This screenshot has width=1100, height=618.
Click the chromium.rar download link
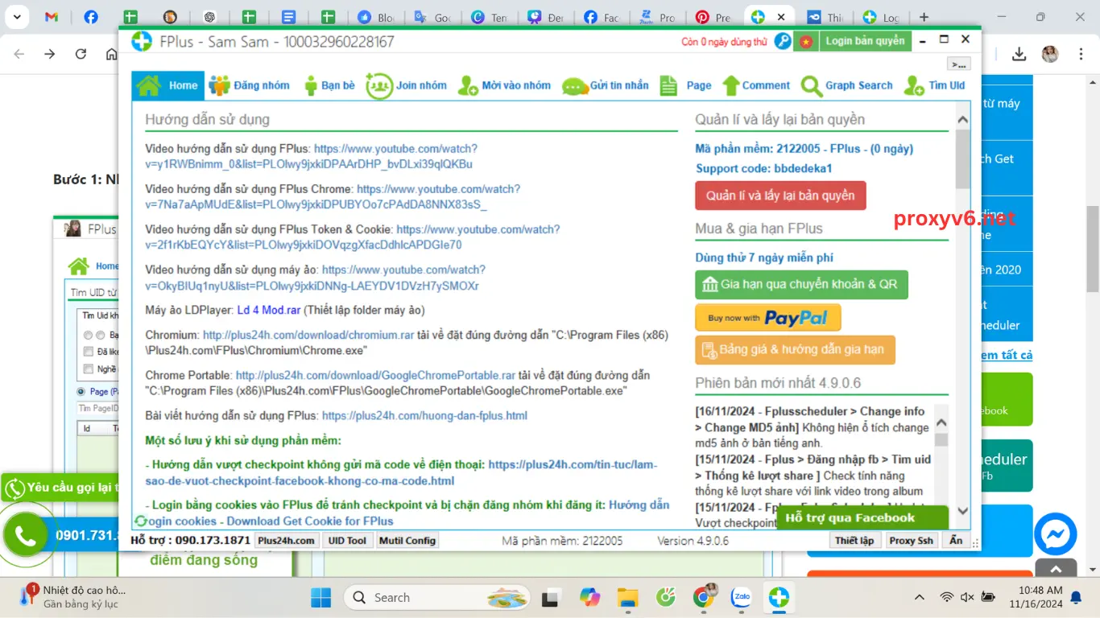click(x=308, y=335)
